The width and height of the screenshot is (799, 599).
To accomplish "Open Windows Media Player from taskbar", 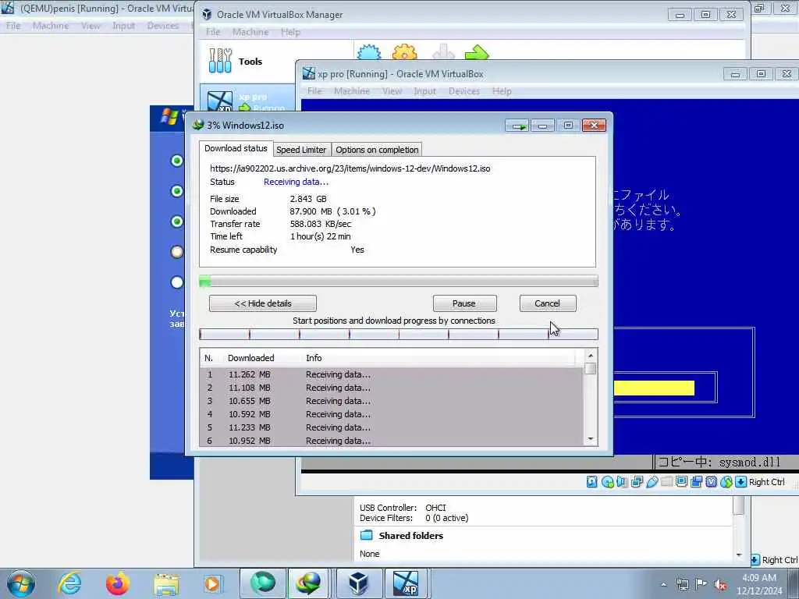I will 213,583.
